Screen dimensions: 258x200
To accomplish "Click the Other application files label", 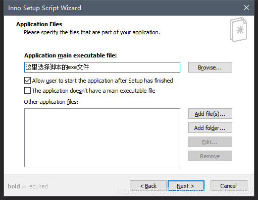I will 51,102.
